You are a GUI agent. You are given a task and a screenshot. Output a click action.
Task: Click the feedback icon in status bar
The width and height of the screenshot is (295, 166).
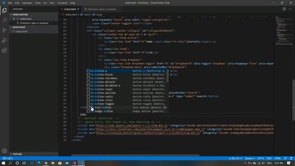click(x=285, y=158)
